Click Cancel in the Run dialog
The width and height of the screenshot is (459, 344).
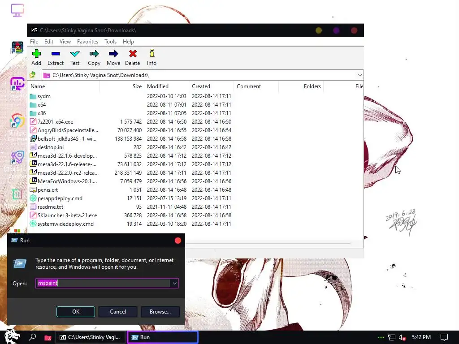[x=118, y=312]
